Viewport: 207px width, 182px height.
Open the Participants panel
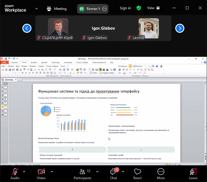[x=82, y=173]
